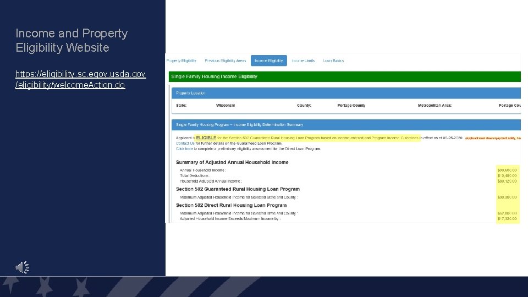The height and width of the screenshot is (297, 528).
Task: Click the Income and Property Eligibility Website title
Action: click(x=71, y=40)
